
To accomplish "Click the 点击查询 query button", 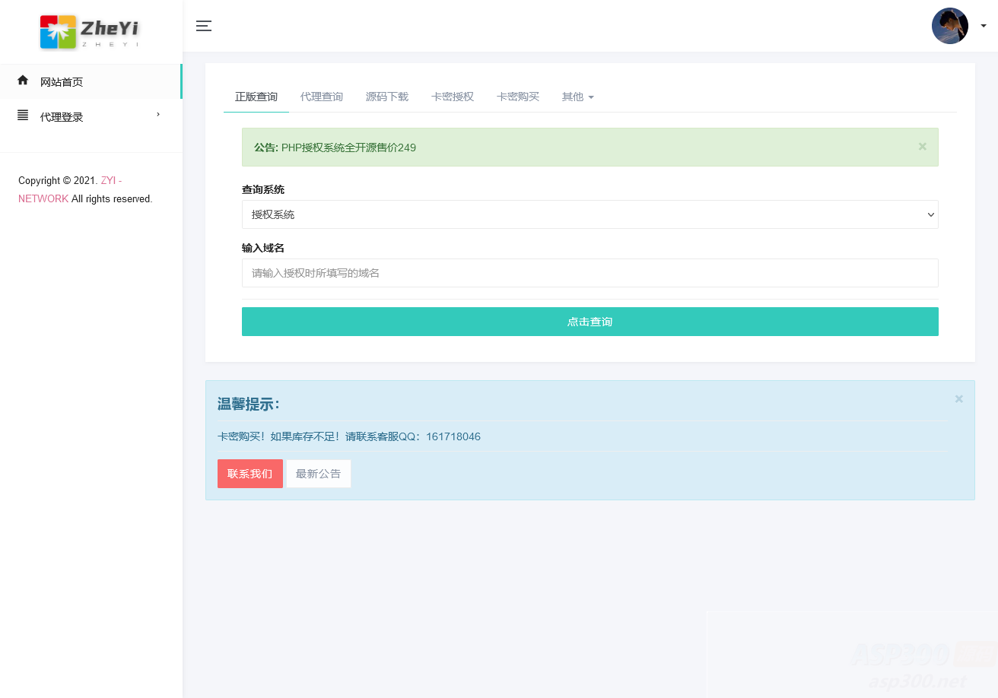I will (x=590, y=321).
